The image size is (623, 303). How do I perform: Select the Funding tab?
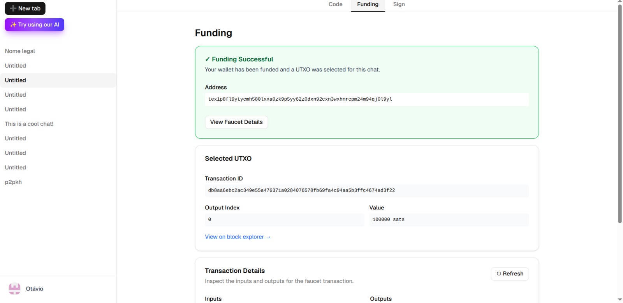[x=368, y=4]
